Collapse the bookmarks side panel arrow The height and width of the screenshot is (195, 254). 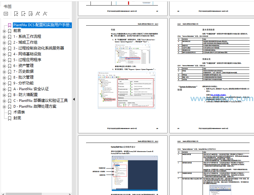[74, 99]
